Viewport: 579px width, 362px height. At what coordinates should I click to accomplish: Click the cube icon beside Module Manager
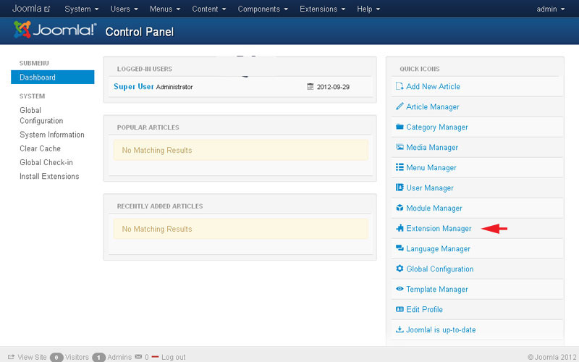point(400,208)
